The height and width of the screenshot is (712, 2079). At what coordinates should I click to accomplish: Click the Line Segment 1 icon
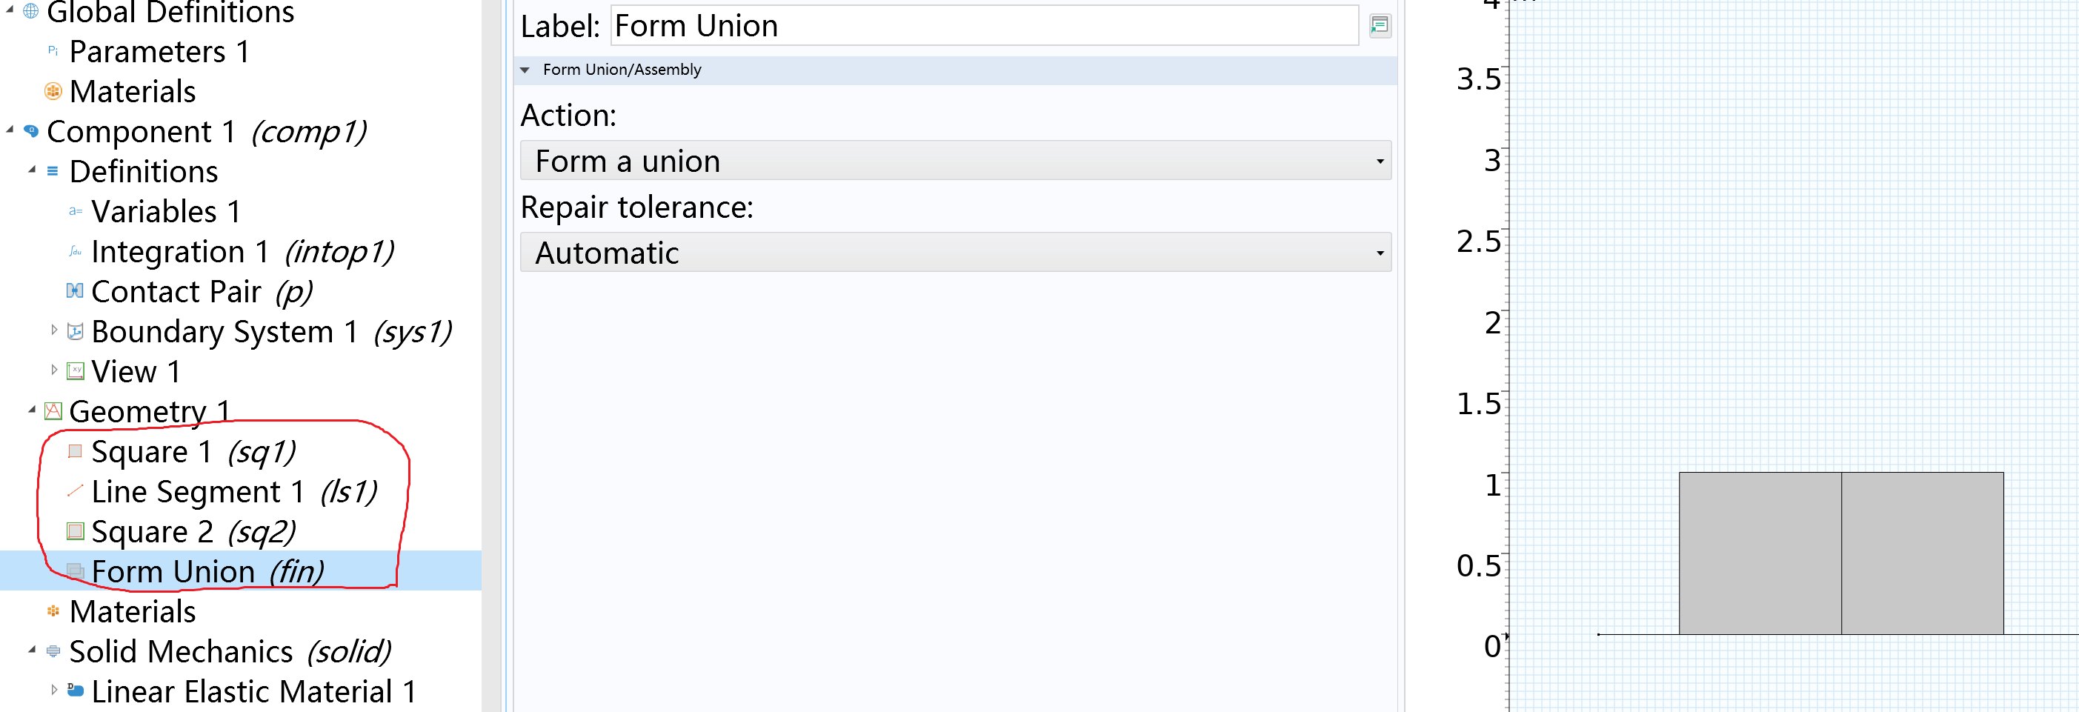[75, 490]
